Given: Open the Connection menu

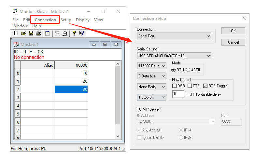Looking at the screenshot, I should [x=45, y=20].
